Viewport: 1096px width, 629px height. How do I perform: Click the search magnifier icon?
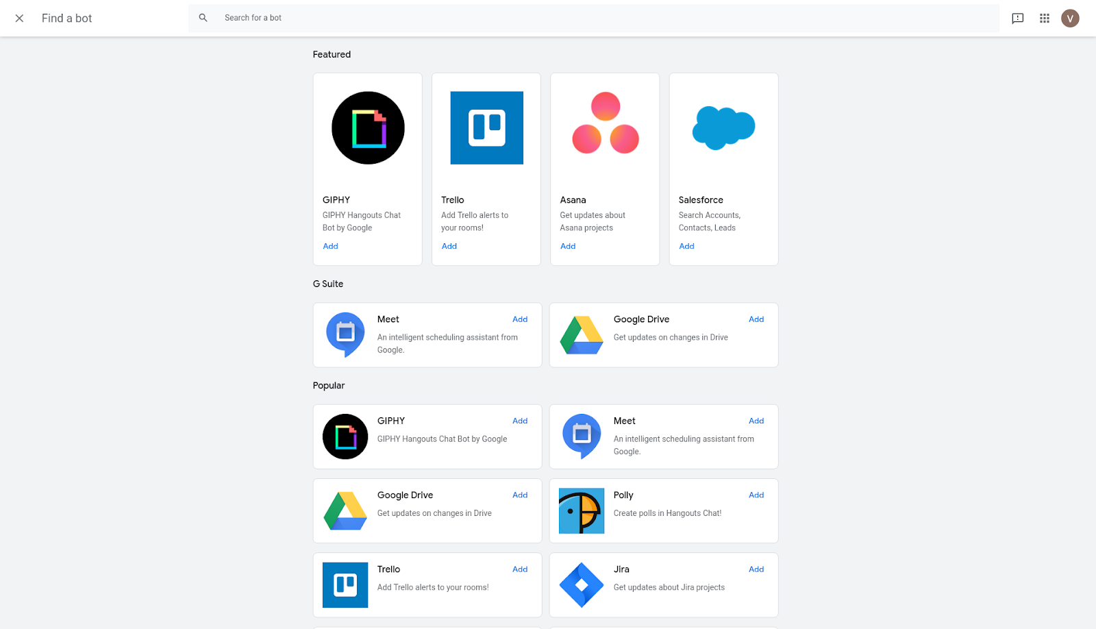(x=203, y=18)
